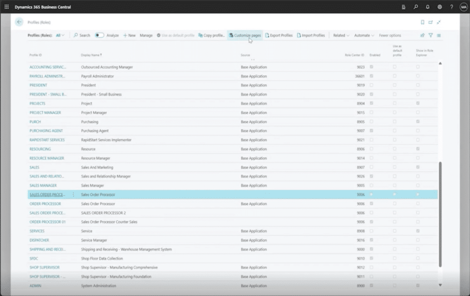
Task: Open the settings gear icon
Action: 440,7
